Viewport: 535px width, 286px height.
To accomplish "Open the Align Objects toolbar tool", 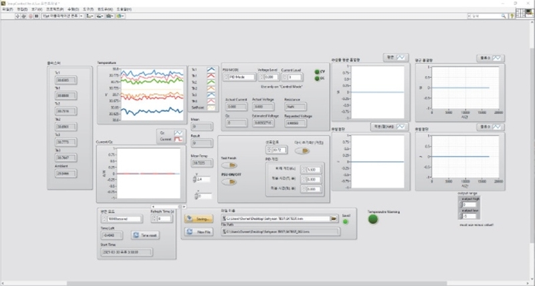I will point(90,15).
